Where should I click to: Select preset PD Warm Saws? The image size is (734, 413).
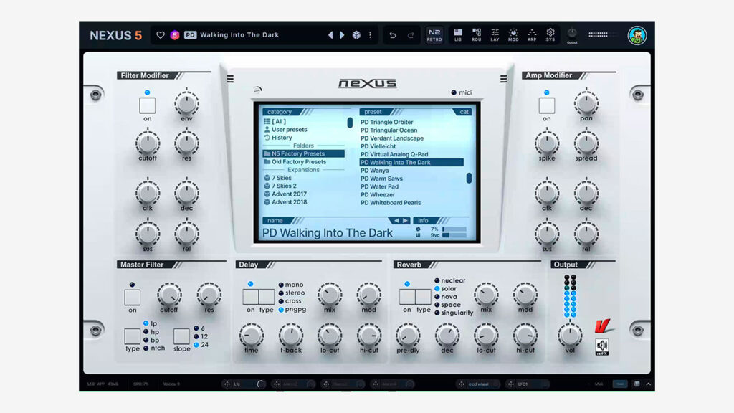click(381, 179)
